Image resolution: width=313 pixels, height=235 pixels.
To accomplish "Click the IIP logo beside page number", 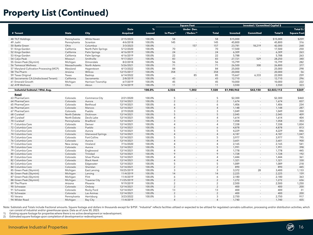I will tap(290, 227).
